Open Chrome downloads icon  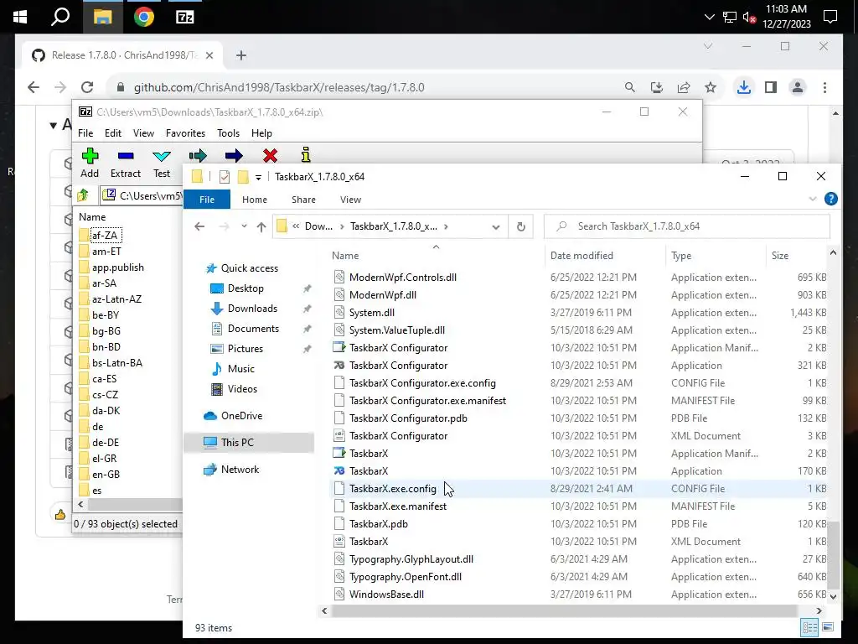coord(744,87)
